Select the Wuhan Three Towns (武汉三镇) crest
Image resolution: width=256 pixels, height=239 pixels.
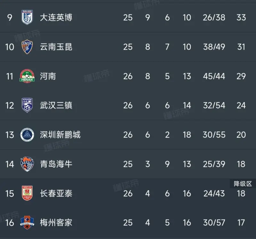tap(27, 105)
